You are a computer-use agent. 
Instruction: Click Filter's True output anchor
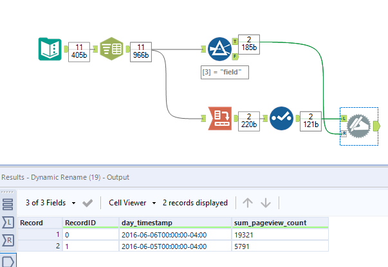[236, 38]
